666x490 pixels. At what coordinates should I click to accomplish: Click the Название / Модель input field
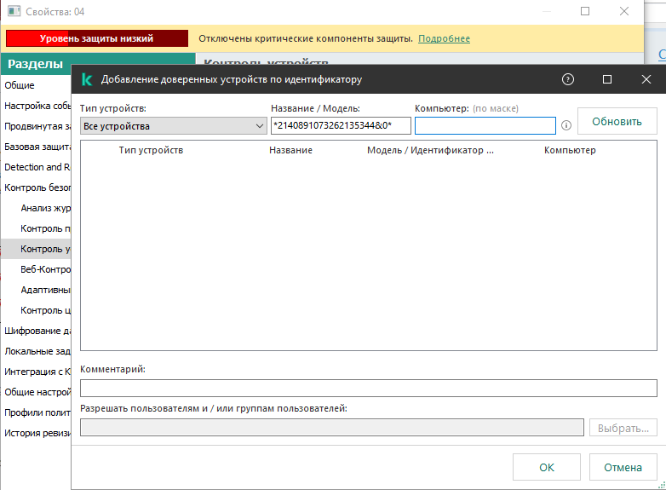point(340,126)
